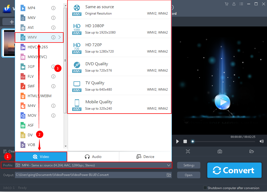Viewport: 267px width, 192px height.
Task: Enable Shutdown computer after conversion
Action: [x=205, y=188]
